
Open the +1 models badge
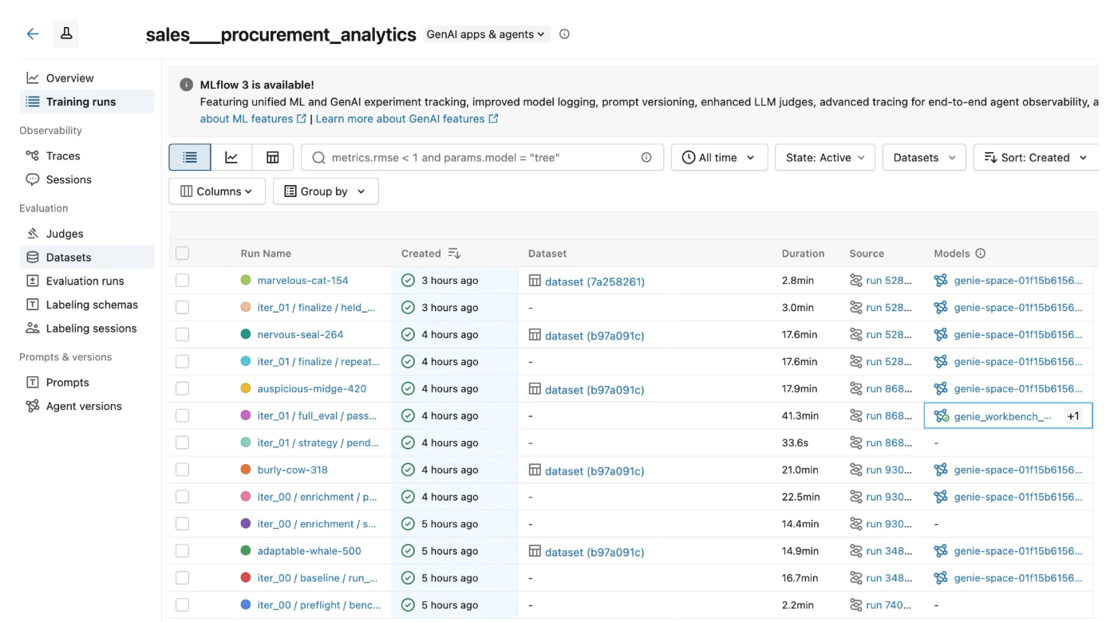1073,416
